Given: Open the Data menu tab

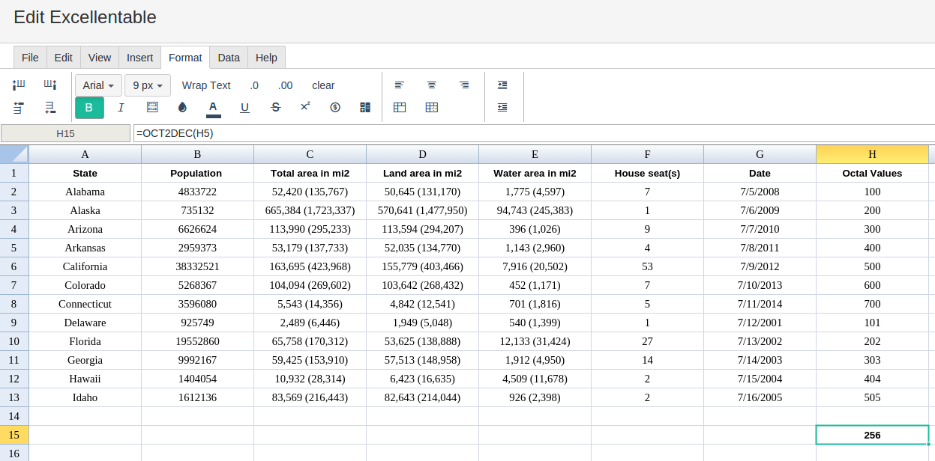Looking at the screenshot, I should 229,58.
